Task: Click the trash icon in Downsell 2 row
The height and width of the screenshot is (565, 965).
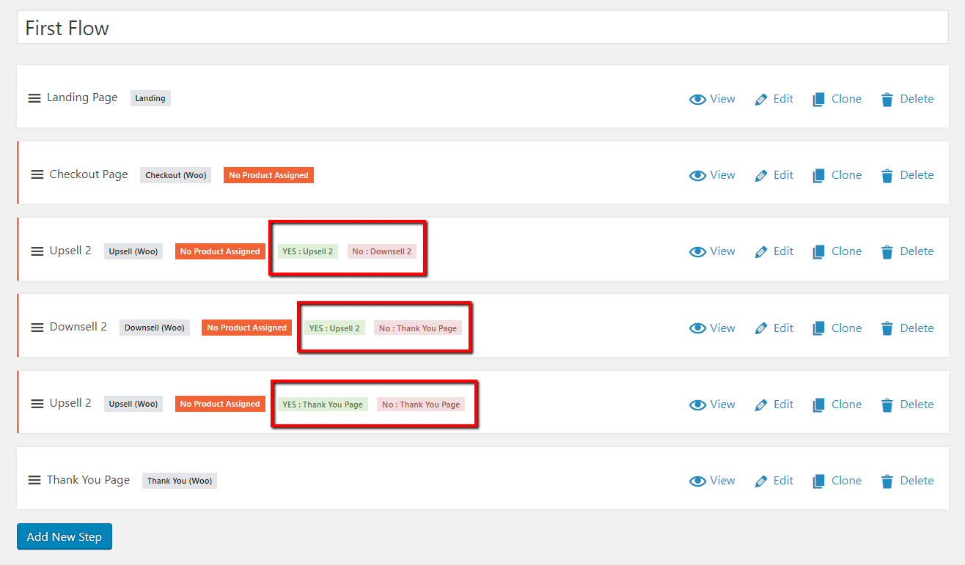Action: tap(887, 329)
